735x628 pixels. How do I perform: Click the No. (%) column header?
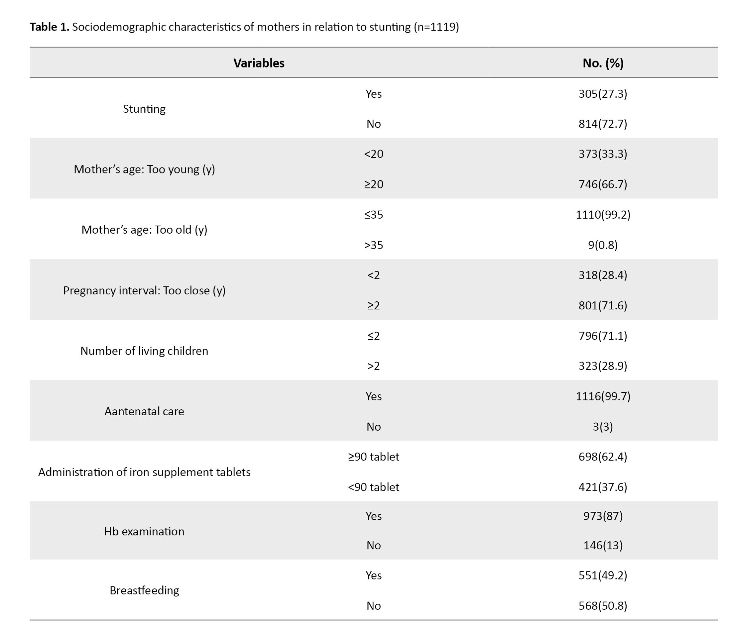[603, 63]
